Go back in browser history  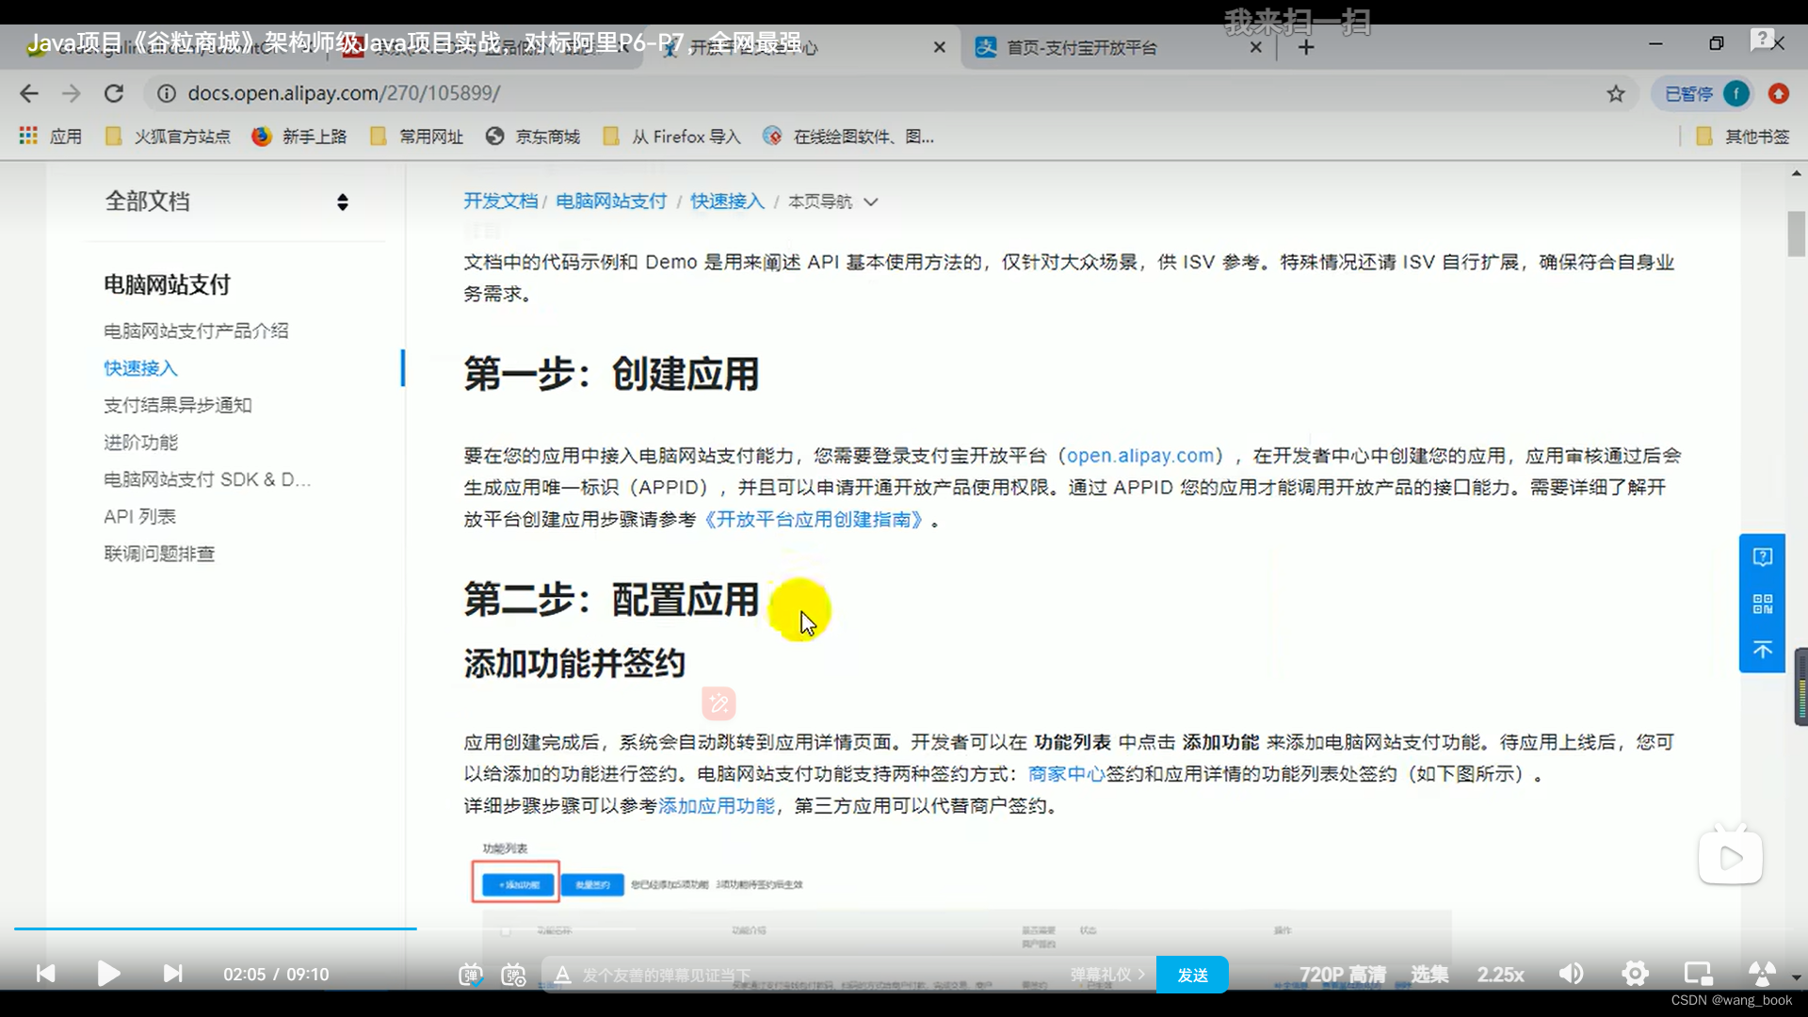click(x=29, y=93)
